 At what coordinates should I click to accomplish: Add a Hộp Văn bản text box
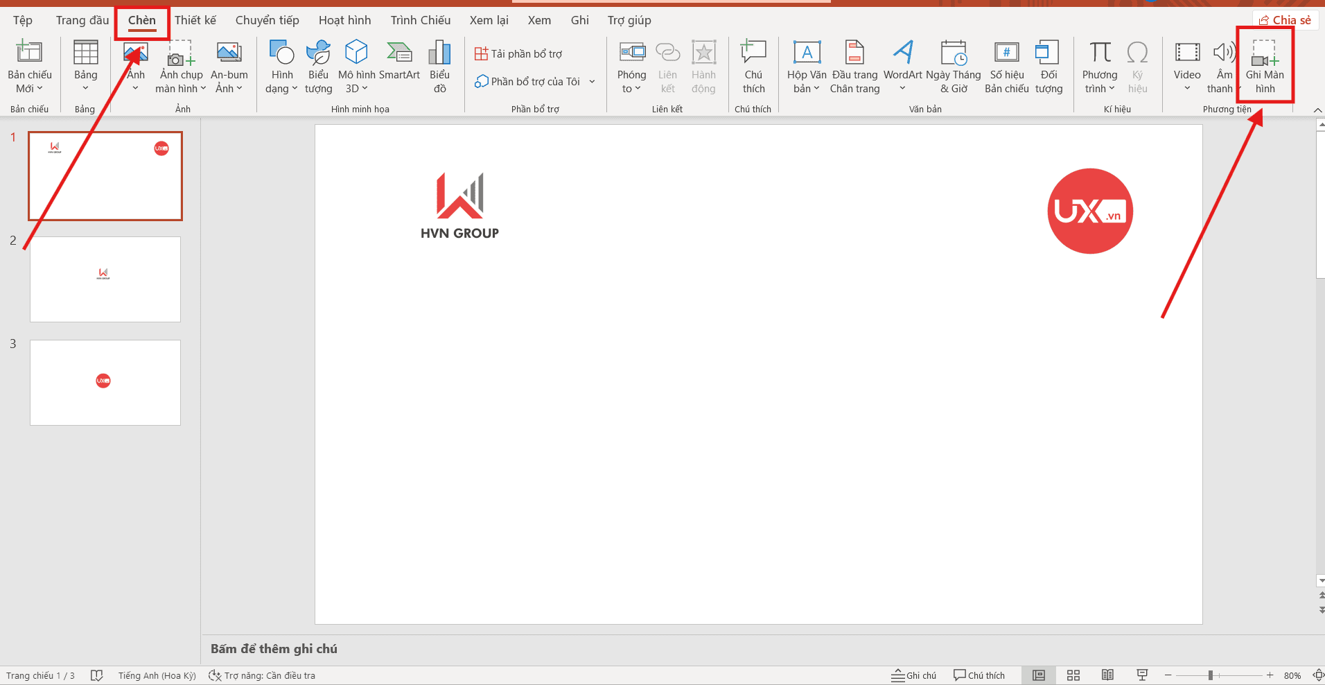coord(807,67)
